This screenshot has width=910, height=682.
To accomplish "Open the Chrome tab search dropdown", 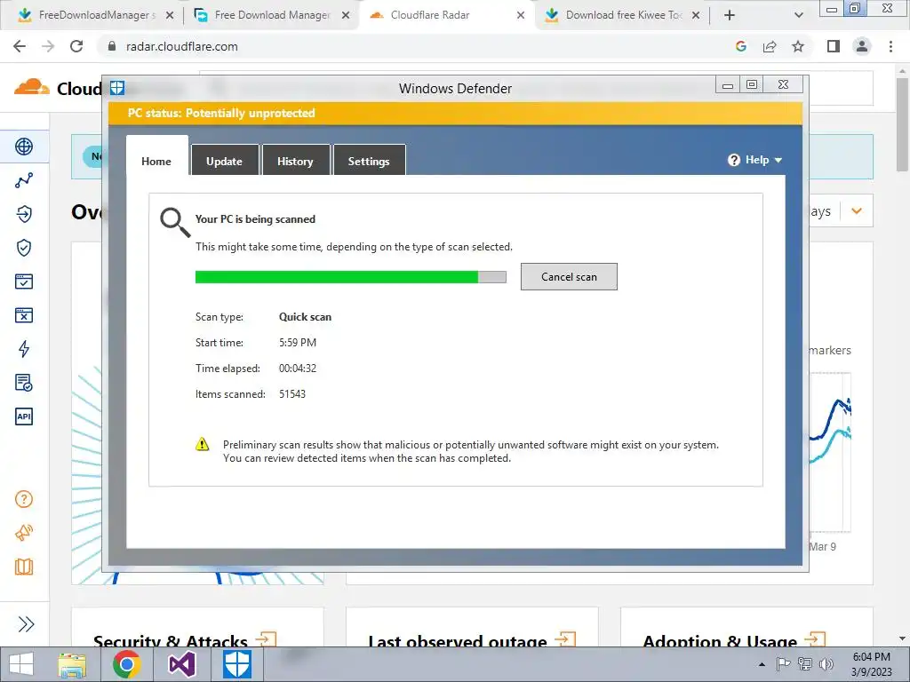I will (x=799, y=15).
